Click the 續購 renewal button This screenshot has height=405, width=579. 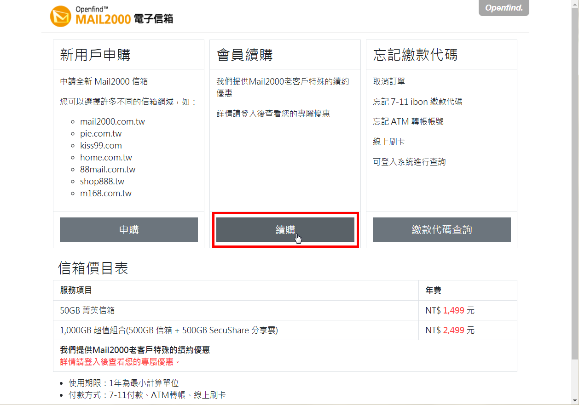(285, 229)
